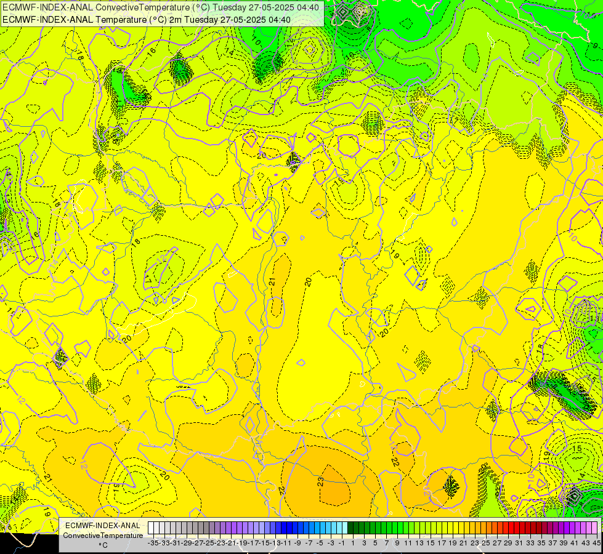The width and height of the screenshot is (603, 554).
Task: Click the 5 value on the legend scale
Action: tap(375, 543)
